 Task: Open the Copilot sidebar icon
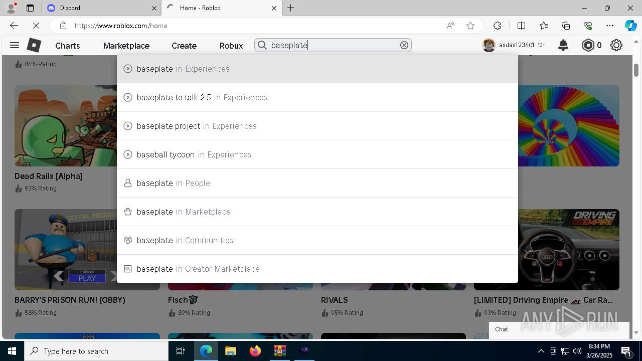tap(630, 26)
